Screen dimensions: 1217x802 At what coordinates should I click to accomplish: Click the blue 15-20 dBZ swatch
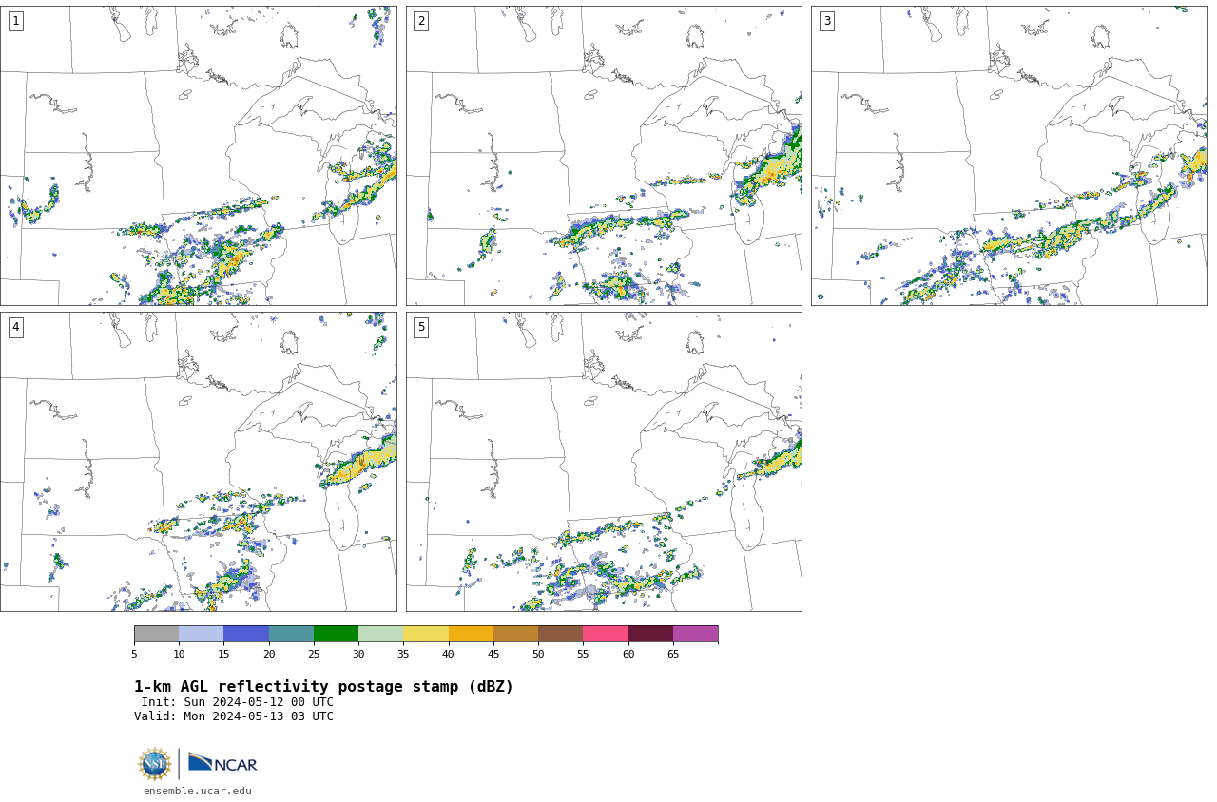[x=246, y=634]
